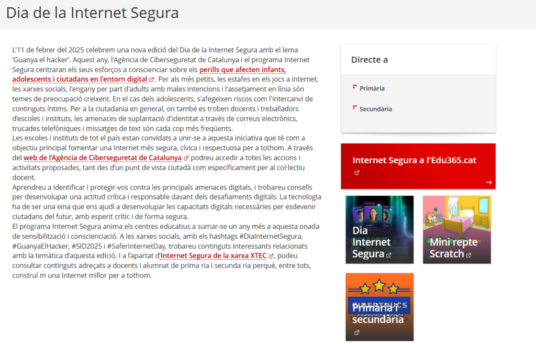Image resolution: width=536 pixels, height=344 pixels.
Task: Click external icon on Primària i secundària tile
Action: tap(357, 332)
